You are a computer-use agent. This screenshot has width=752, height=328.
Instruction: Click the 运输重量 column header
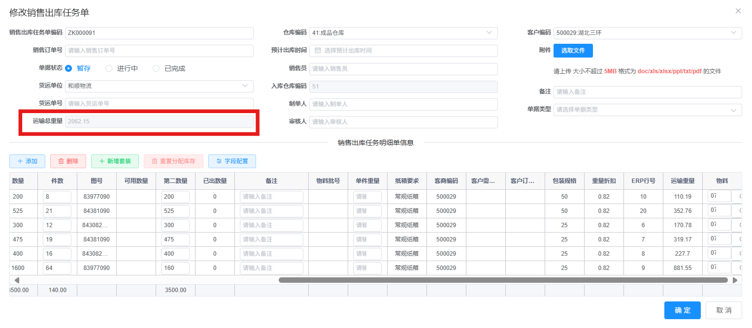683,181
